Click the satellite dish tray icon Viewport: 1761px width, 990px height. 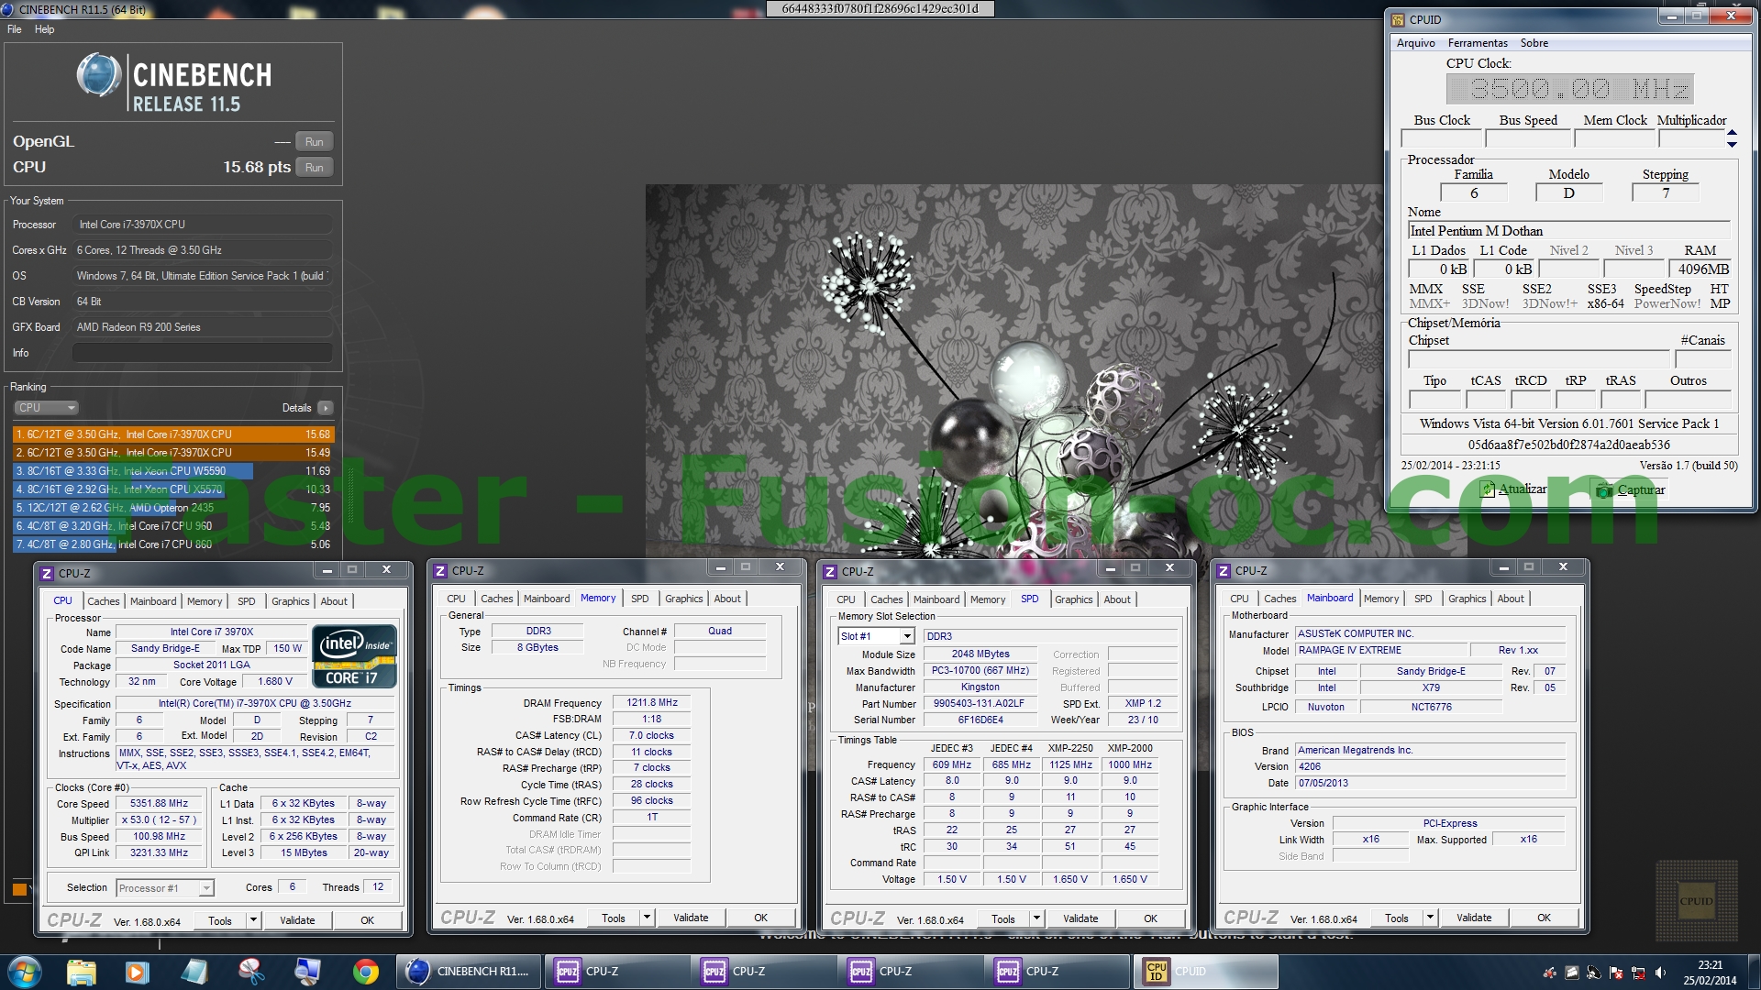click(1594, 973)
